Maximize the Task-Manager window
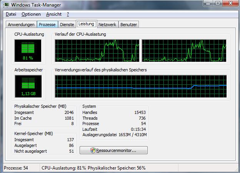This screenshot has width=240, height=173. coord(218,3)
